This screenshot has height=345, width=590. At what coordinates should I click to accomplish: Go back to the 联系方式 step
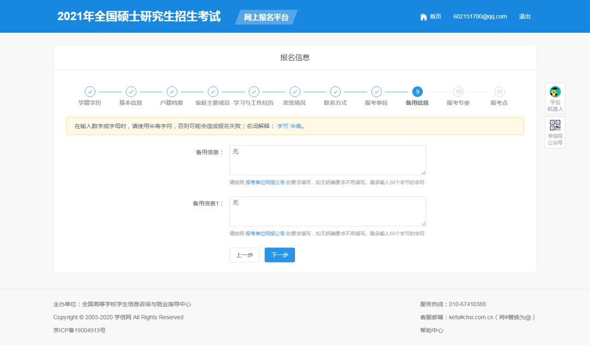335,92
